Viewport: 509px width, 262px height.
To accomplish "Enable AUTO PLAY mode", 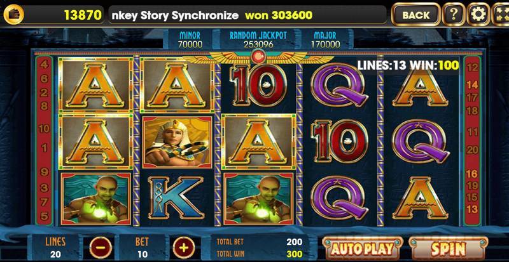I will [362, 249].
